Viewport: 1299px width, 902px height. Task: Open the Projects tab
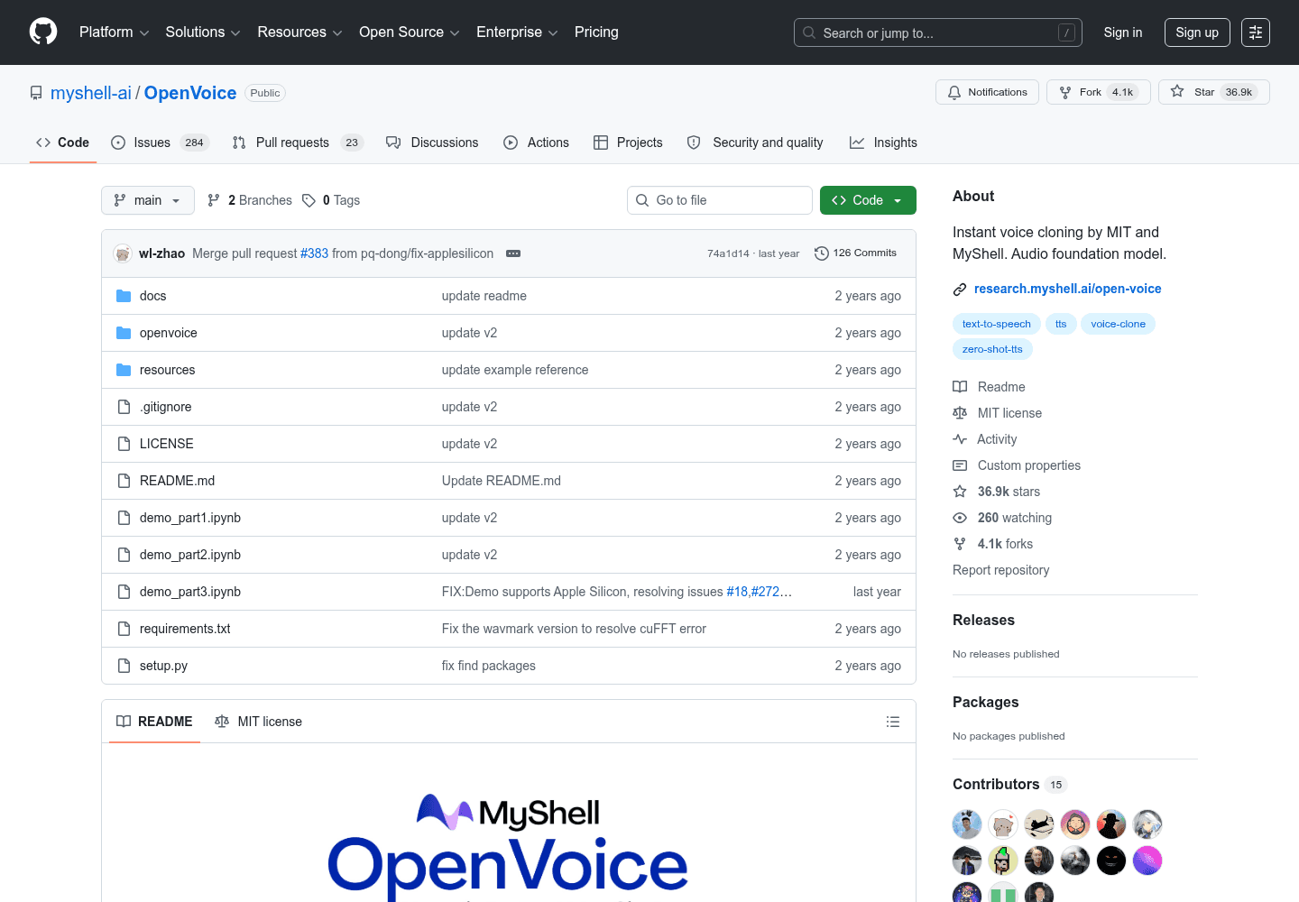(x=628, y=143)
